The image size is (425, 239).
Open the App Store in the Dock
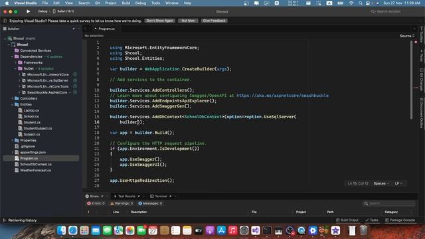click(221, 230)
